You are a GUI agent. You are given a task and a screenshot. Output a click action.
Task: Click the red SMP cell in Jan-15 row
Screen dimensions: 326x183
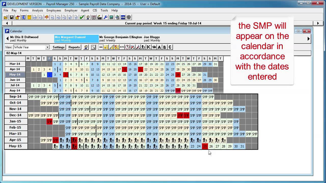coord(49,121)
